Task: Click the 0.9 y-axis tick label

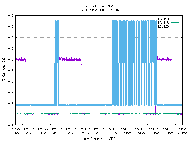Action: (x=11, y=16)
